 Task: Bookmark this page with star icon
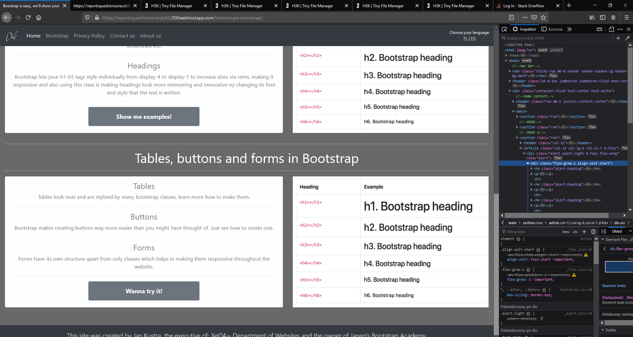pyautogui.click(x=543, y=17)
